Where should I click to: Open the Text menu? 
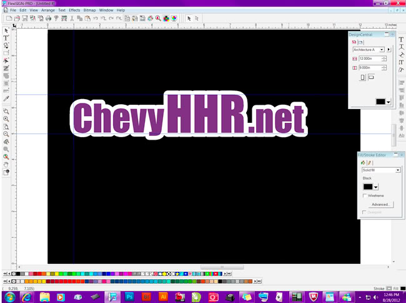62,10
